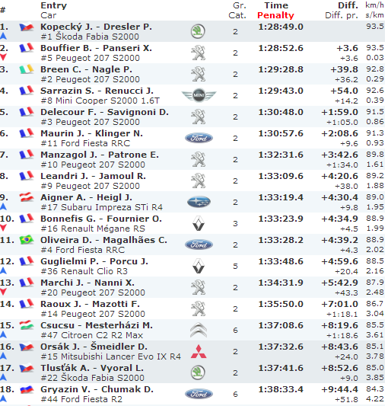Click the gap +4:59.6 for Guglielmi
This screenshot has width=388, height=406.
pos(339,261)
